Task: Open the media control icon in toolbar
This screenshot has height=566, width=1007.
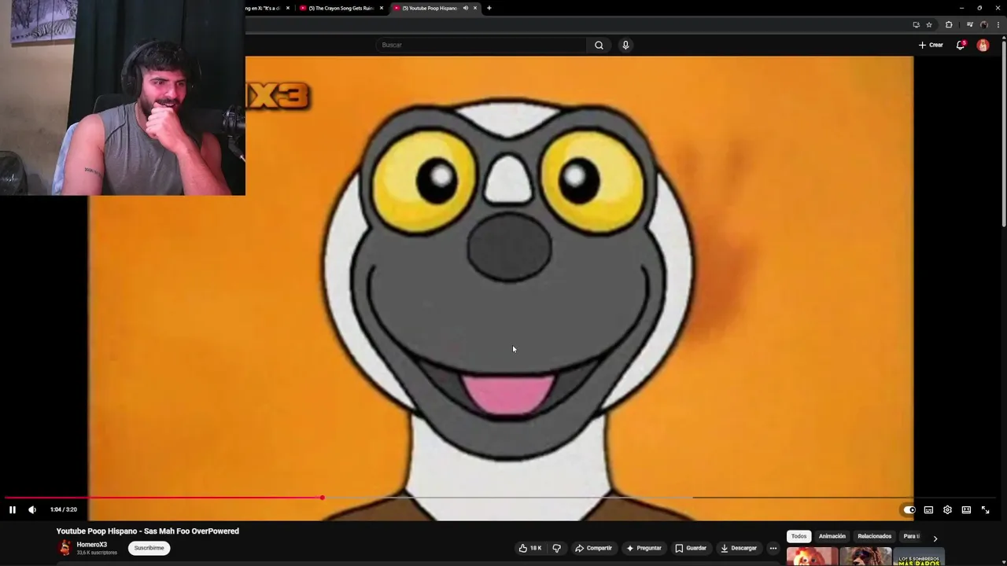Action: [x=969, y=24]
